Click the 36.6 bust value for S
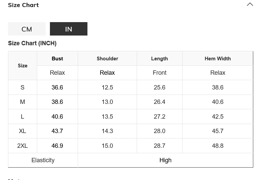267x180 pixels. (x=57, y=87)
